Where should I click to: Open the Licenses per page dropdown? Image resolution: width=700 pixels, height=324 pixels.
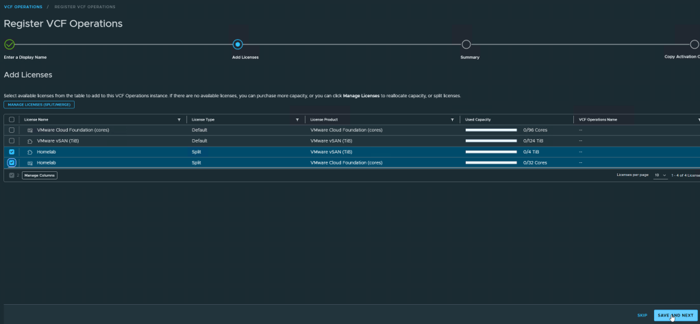click(x=660, y=175)
